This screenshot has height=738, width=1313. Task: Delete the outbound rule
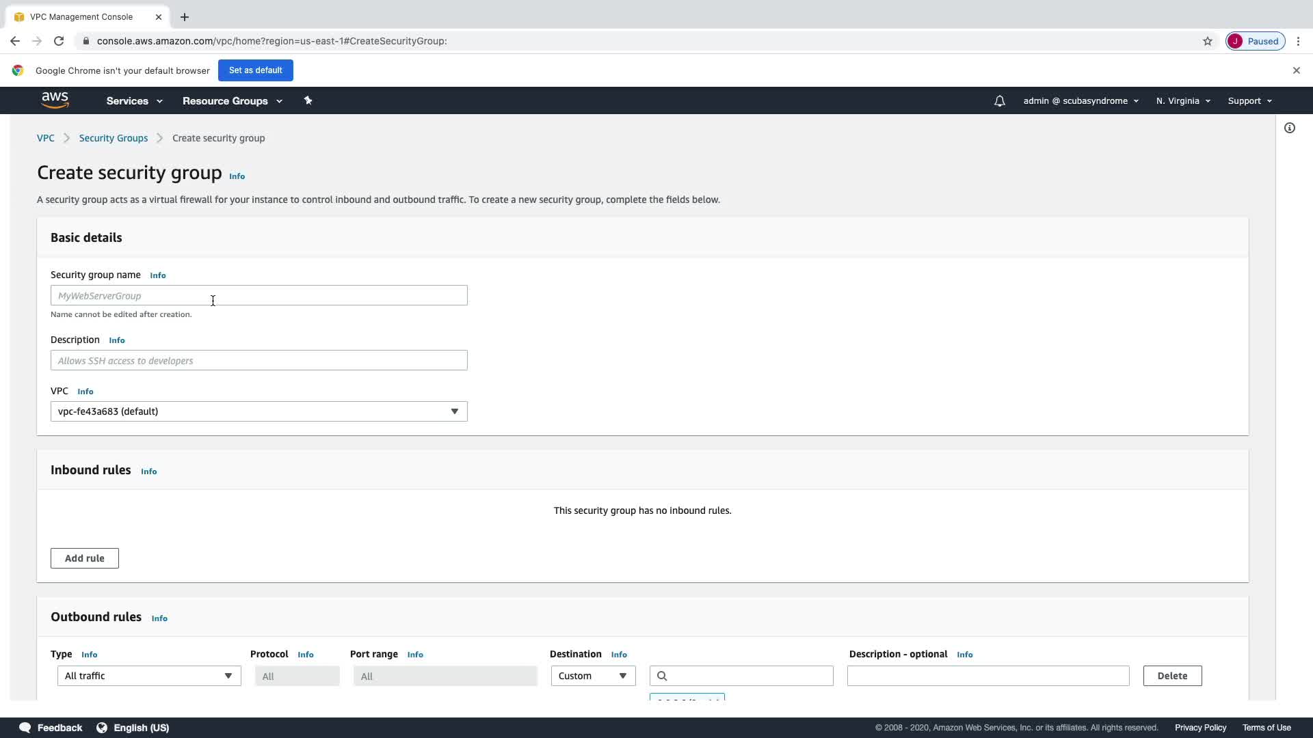point(1171,676)
